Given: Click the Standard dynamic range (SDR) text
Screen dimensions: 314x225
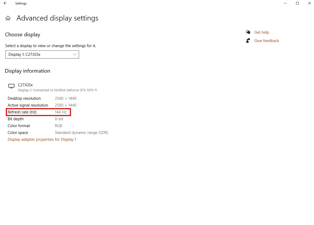Looking at the screenshot, I should click(x=82, y=133).
